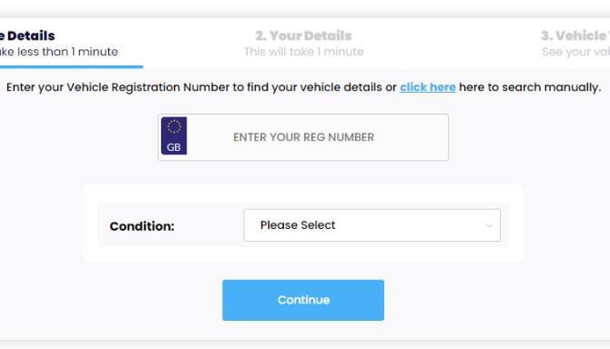Click the 'Condition:' field label

pos(142,226)
